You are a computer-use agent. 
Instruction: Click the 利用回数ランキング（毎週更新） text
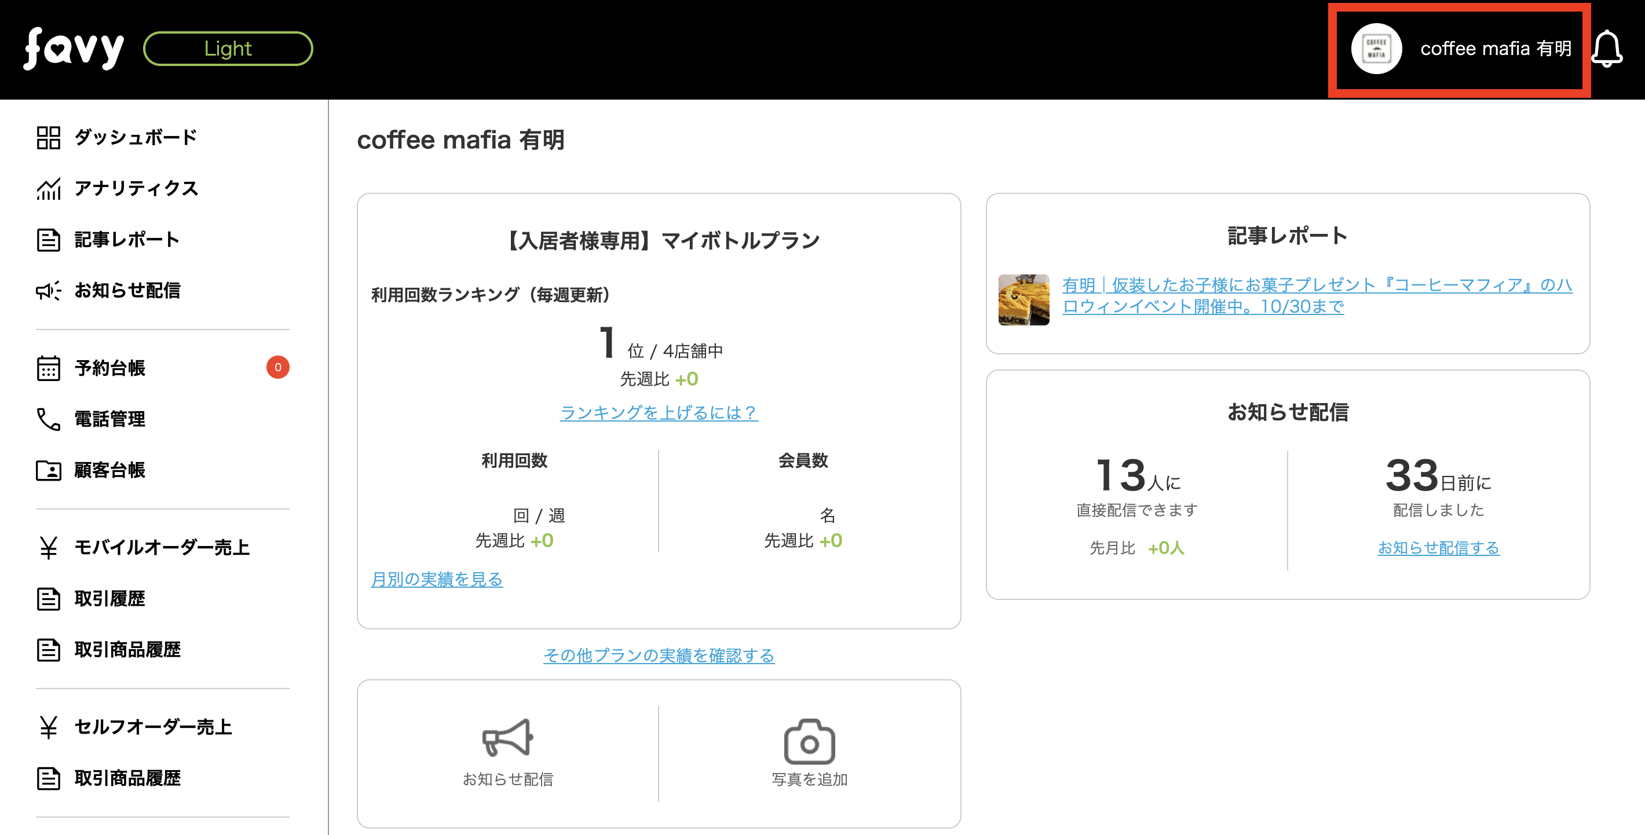point(491,295)
